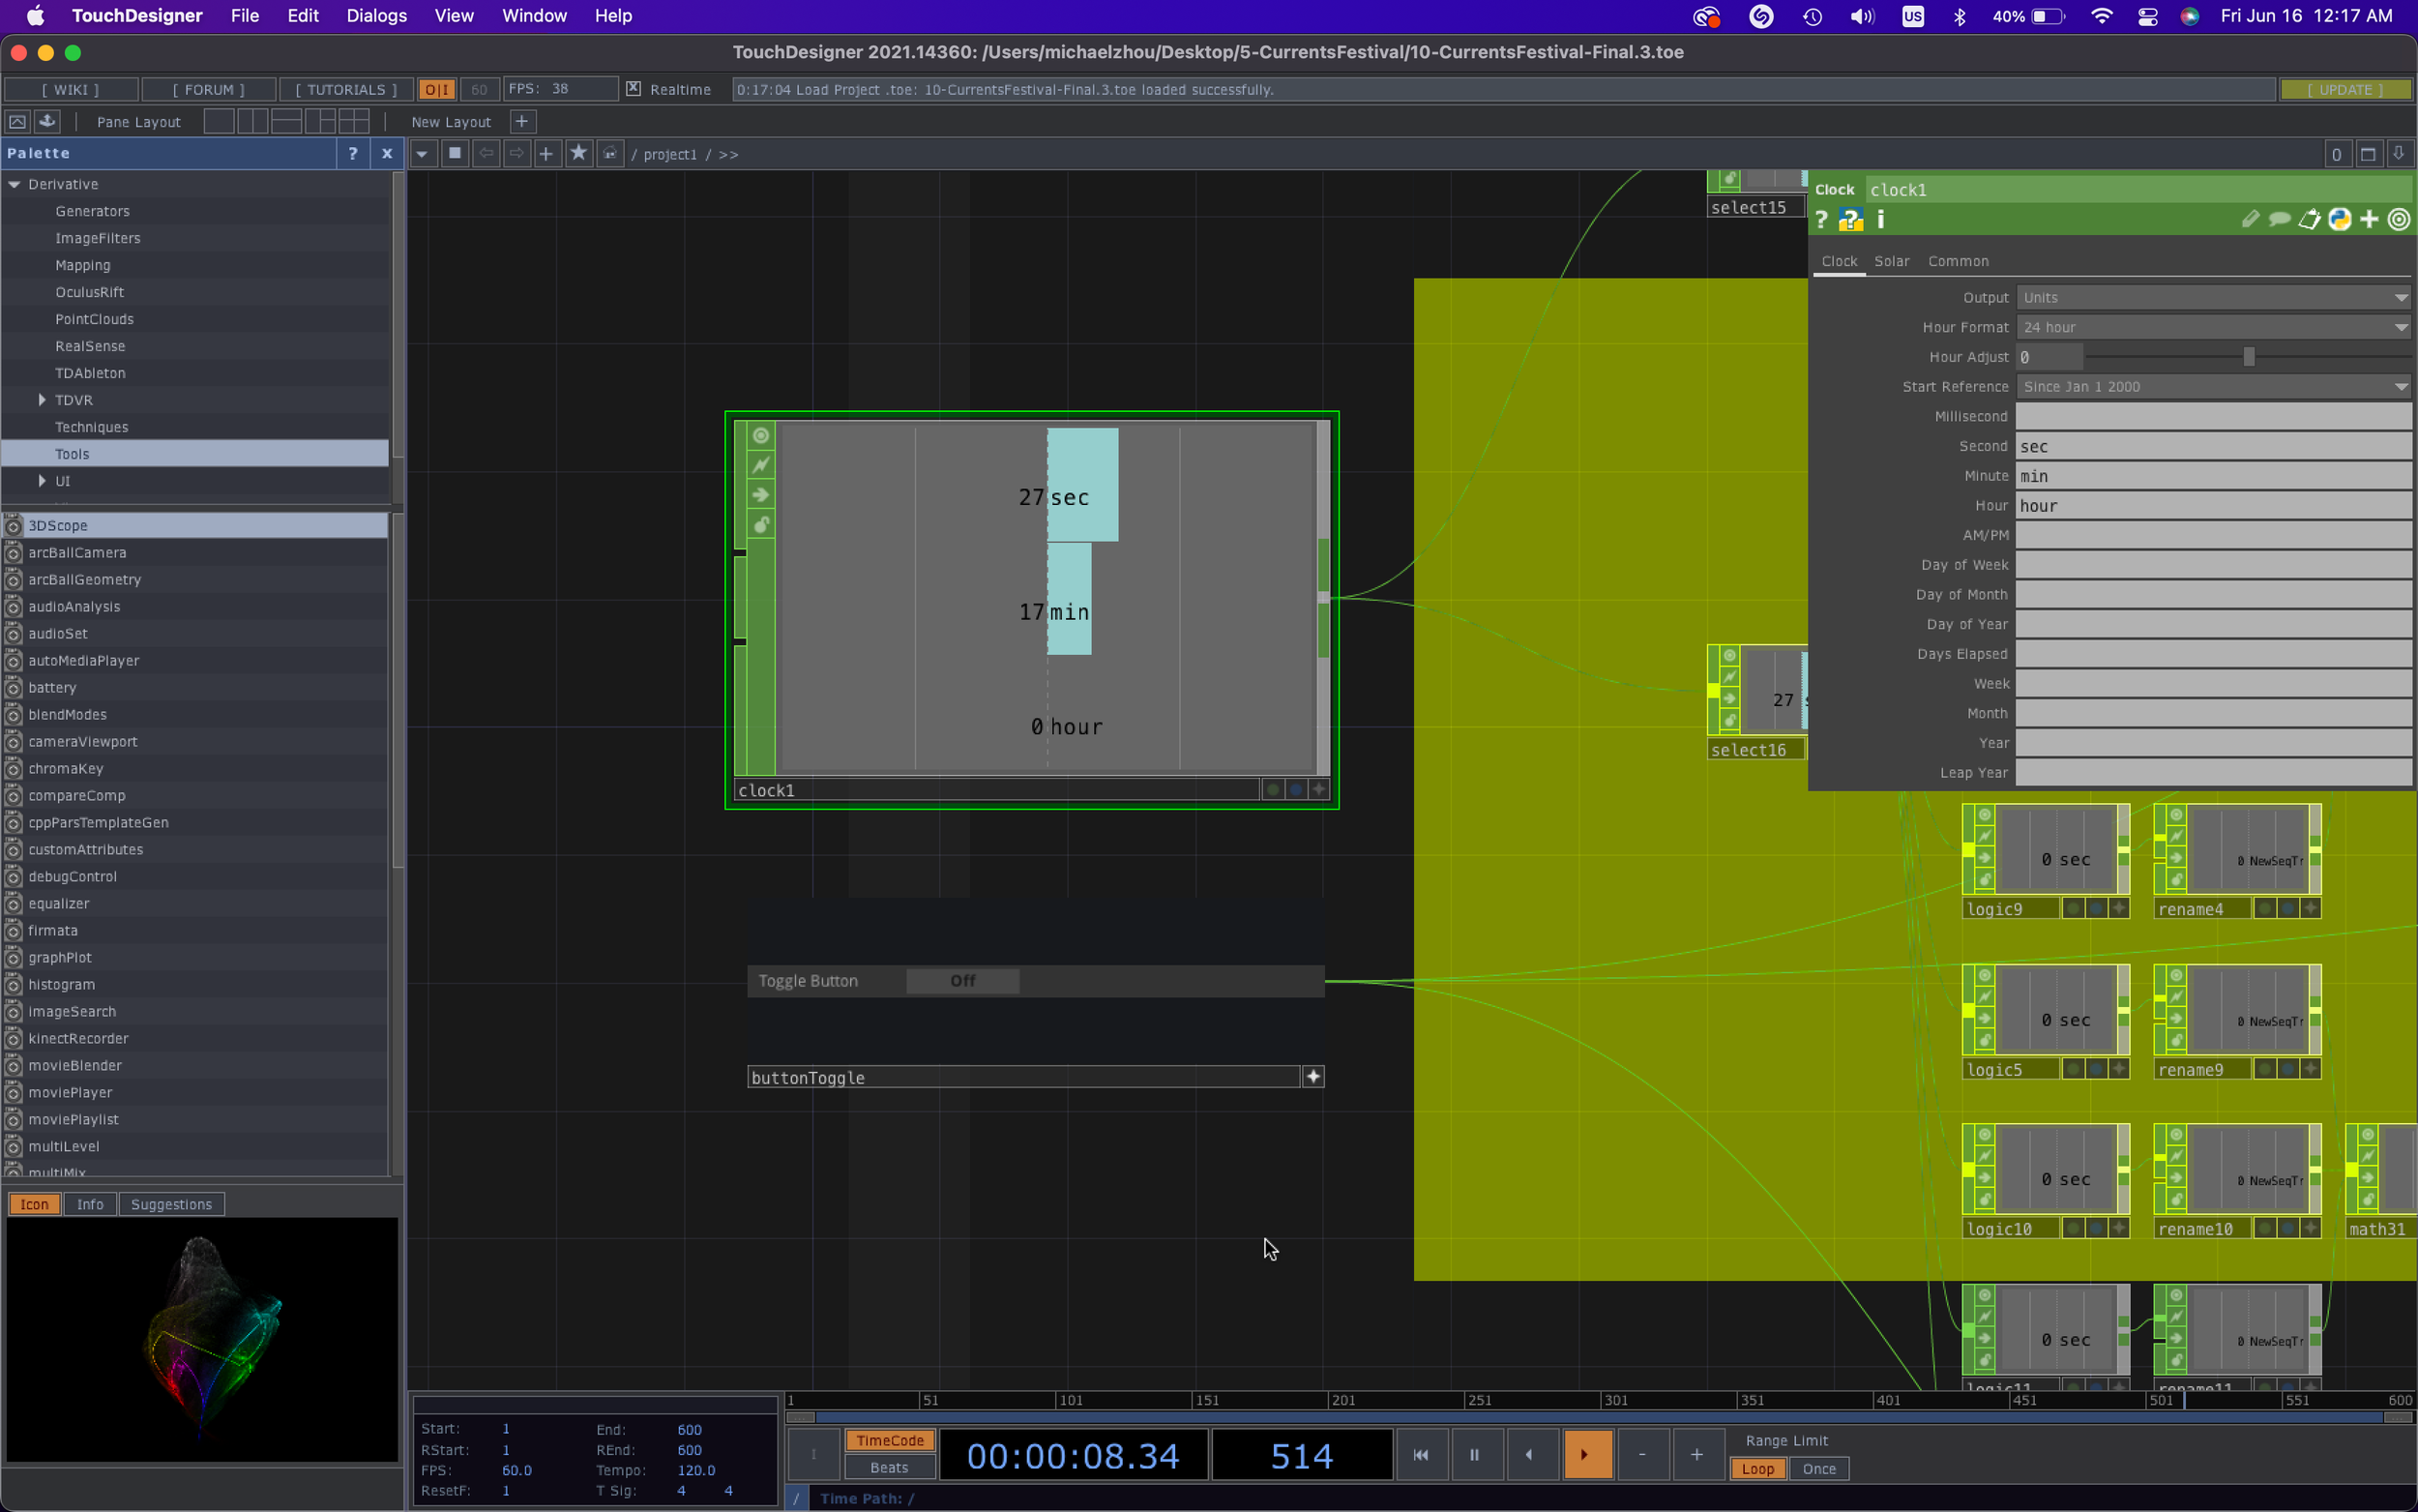Switch timeline display to Beats

tap(890, 1468)
